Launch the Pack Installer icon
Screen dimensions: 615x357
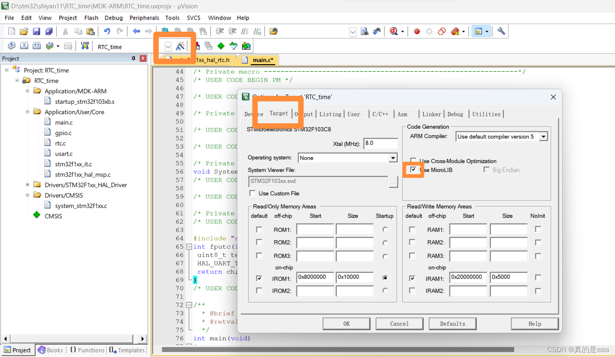(x=246, y=46)
